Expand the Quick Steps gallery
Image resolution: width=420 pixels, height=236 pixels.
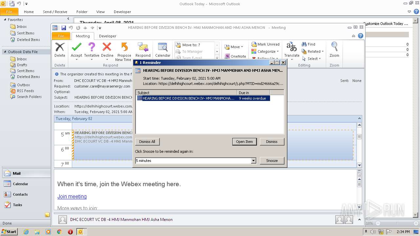217,58
